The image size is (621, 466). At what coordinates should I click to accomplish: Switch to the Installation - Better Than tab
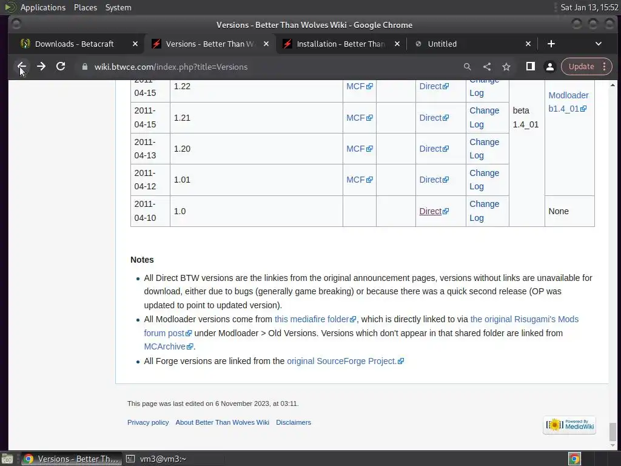point(341,44)
